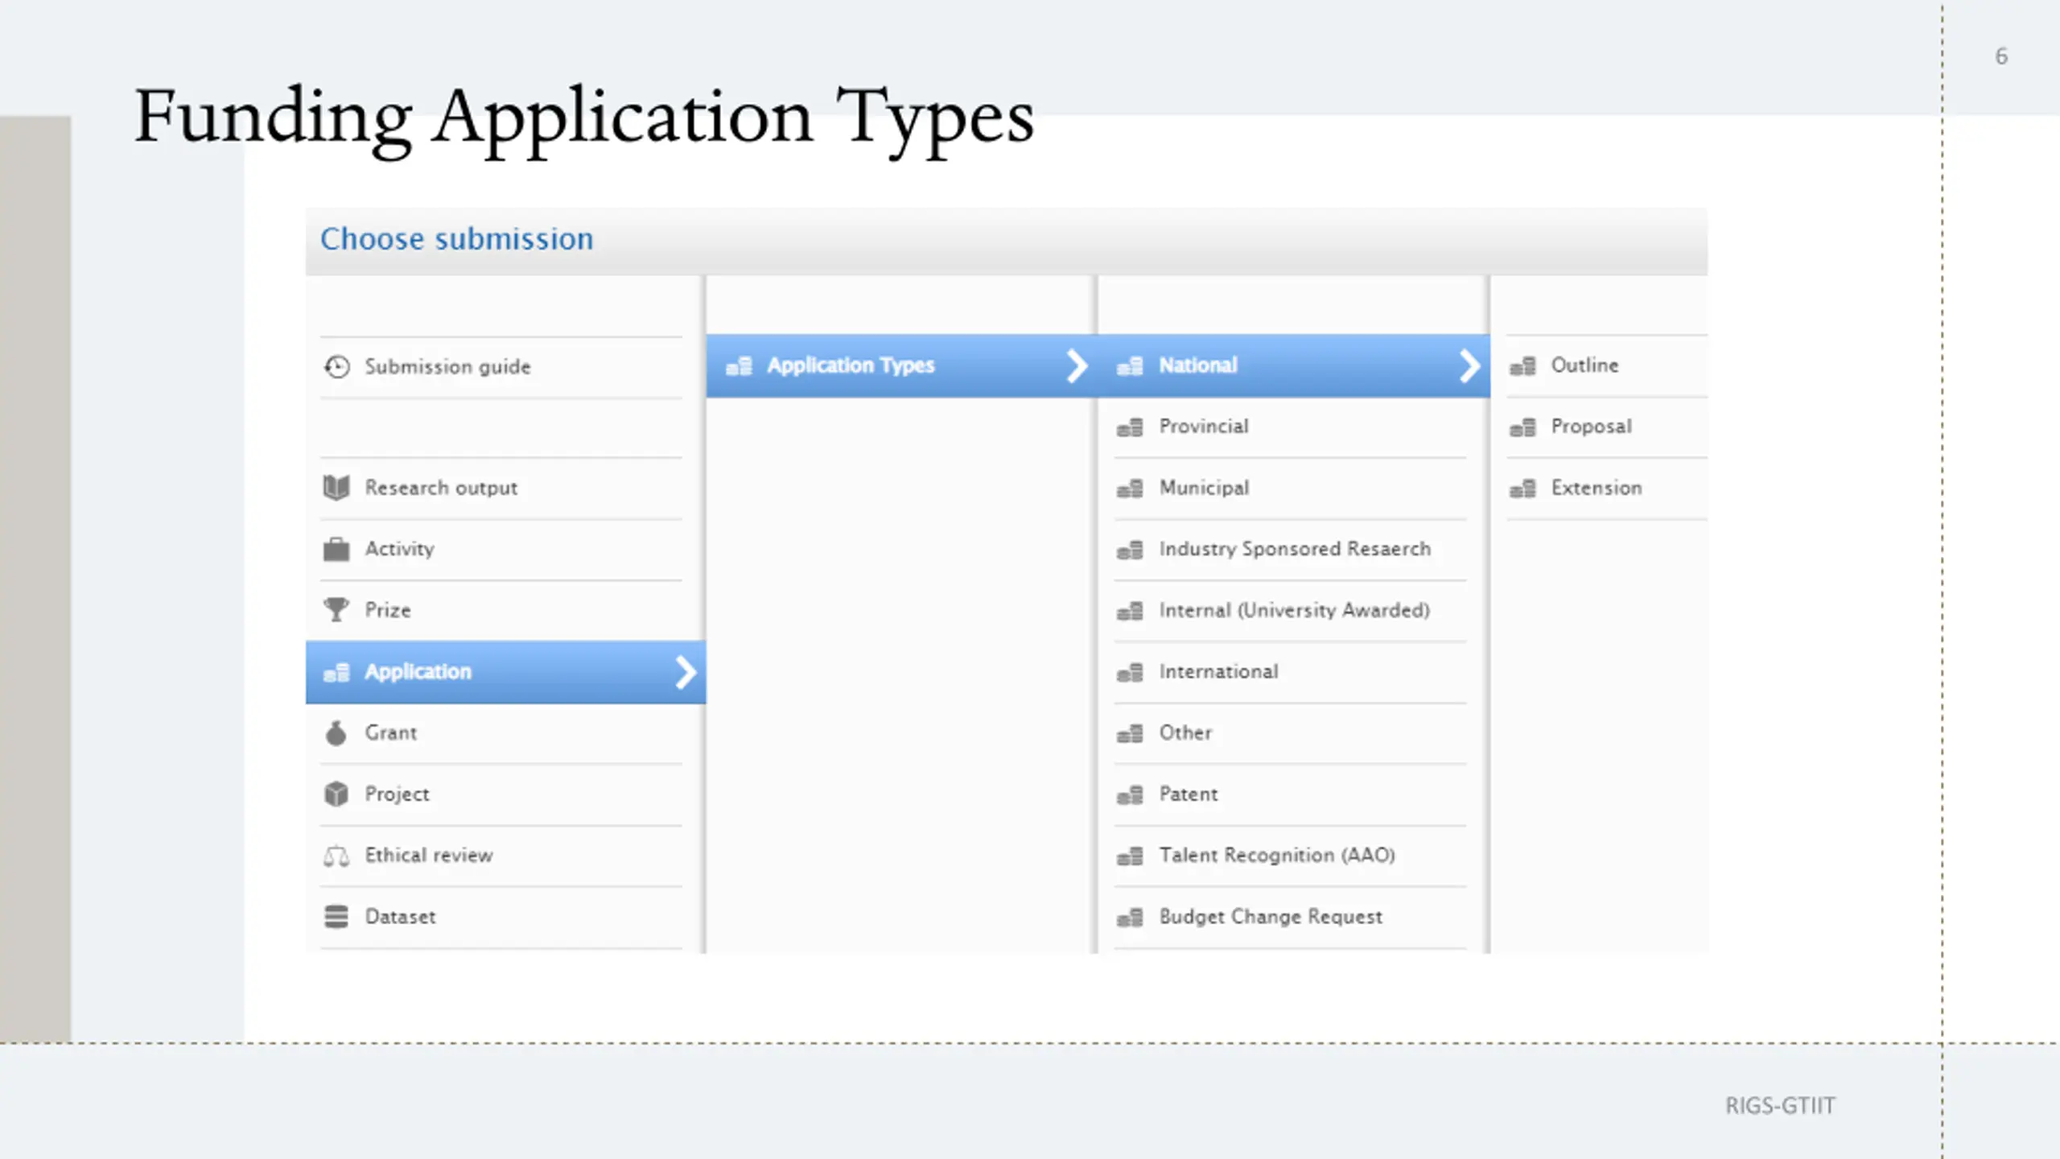The height and width of the screenshot is (1159, 2060).
Task: Select the Application submission type
Action: [505, 672]
